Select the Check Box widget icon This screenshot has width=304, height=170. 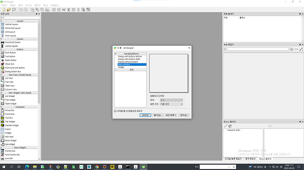coord(2,64)
